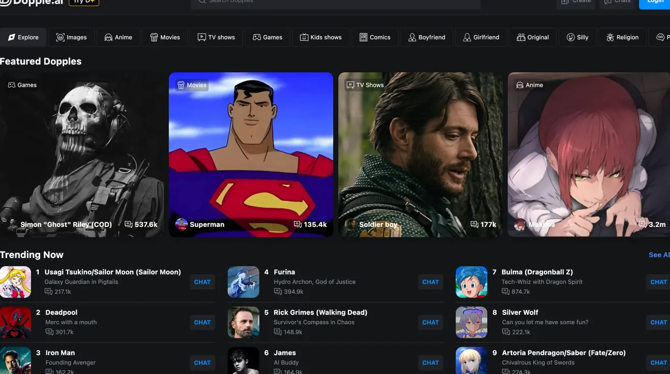Click the Movies popcorn icon

click(x=154, y=37)
